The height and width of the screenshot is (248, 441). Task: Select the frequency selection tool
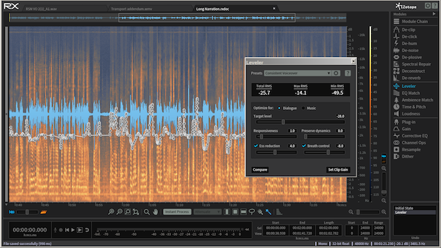(244, 212)
